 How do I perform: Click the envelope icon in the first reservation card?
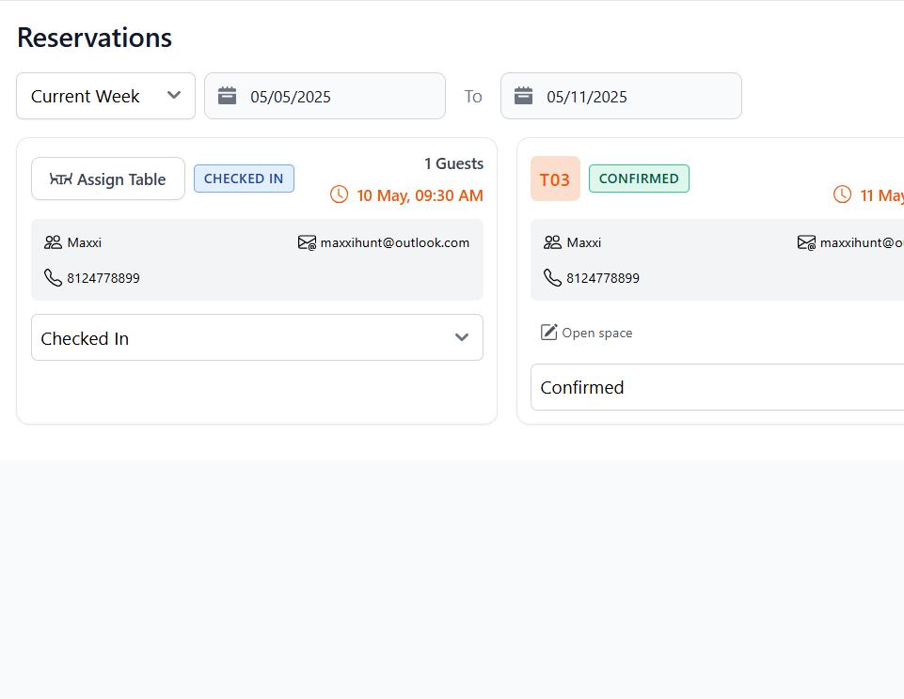click(307, 242)
